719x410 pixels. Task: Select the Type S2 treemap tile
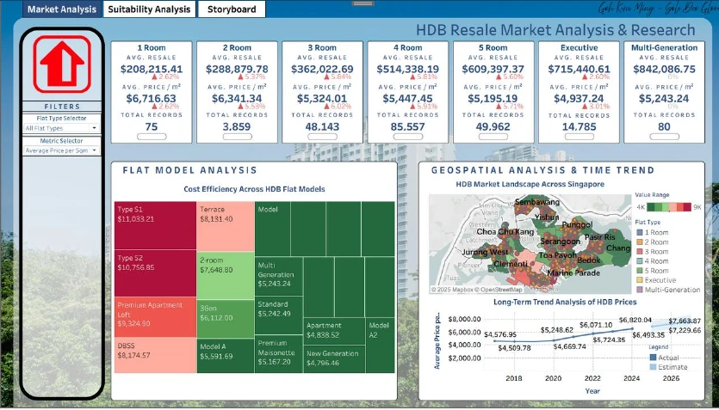tap(155, 273)
